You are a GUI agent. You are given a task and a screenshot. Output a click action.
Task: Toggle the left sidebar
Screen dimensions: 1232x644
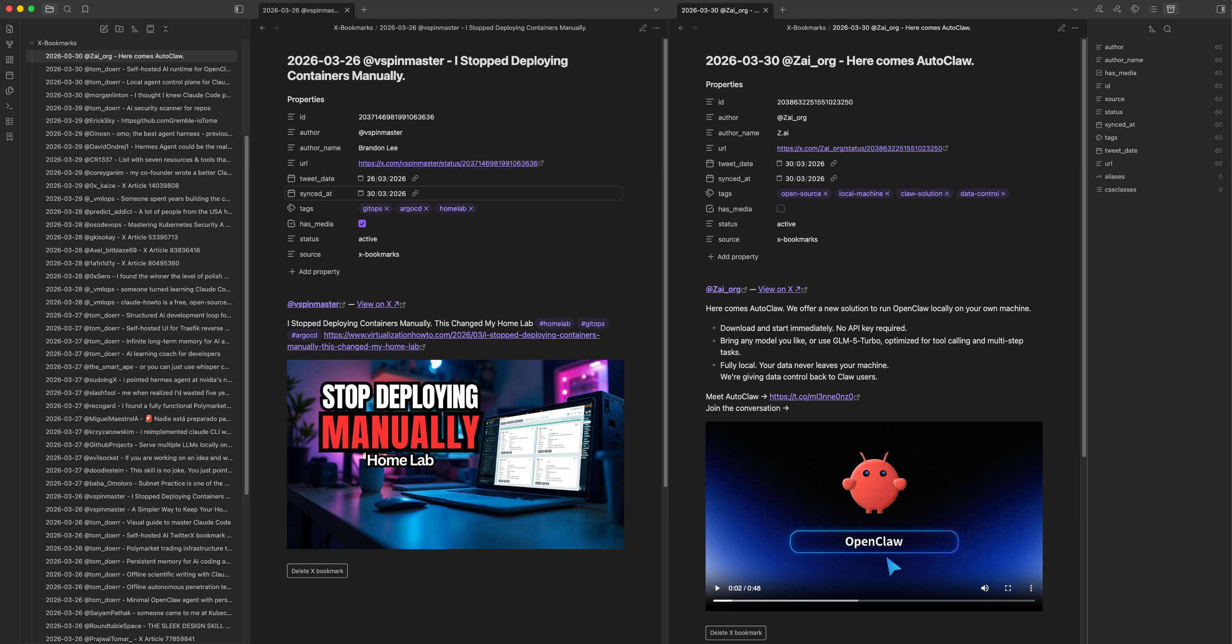(x=239, y=9)
